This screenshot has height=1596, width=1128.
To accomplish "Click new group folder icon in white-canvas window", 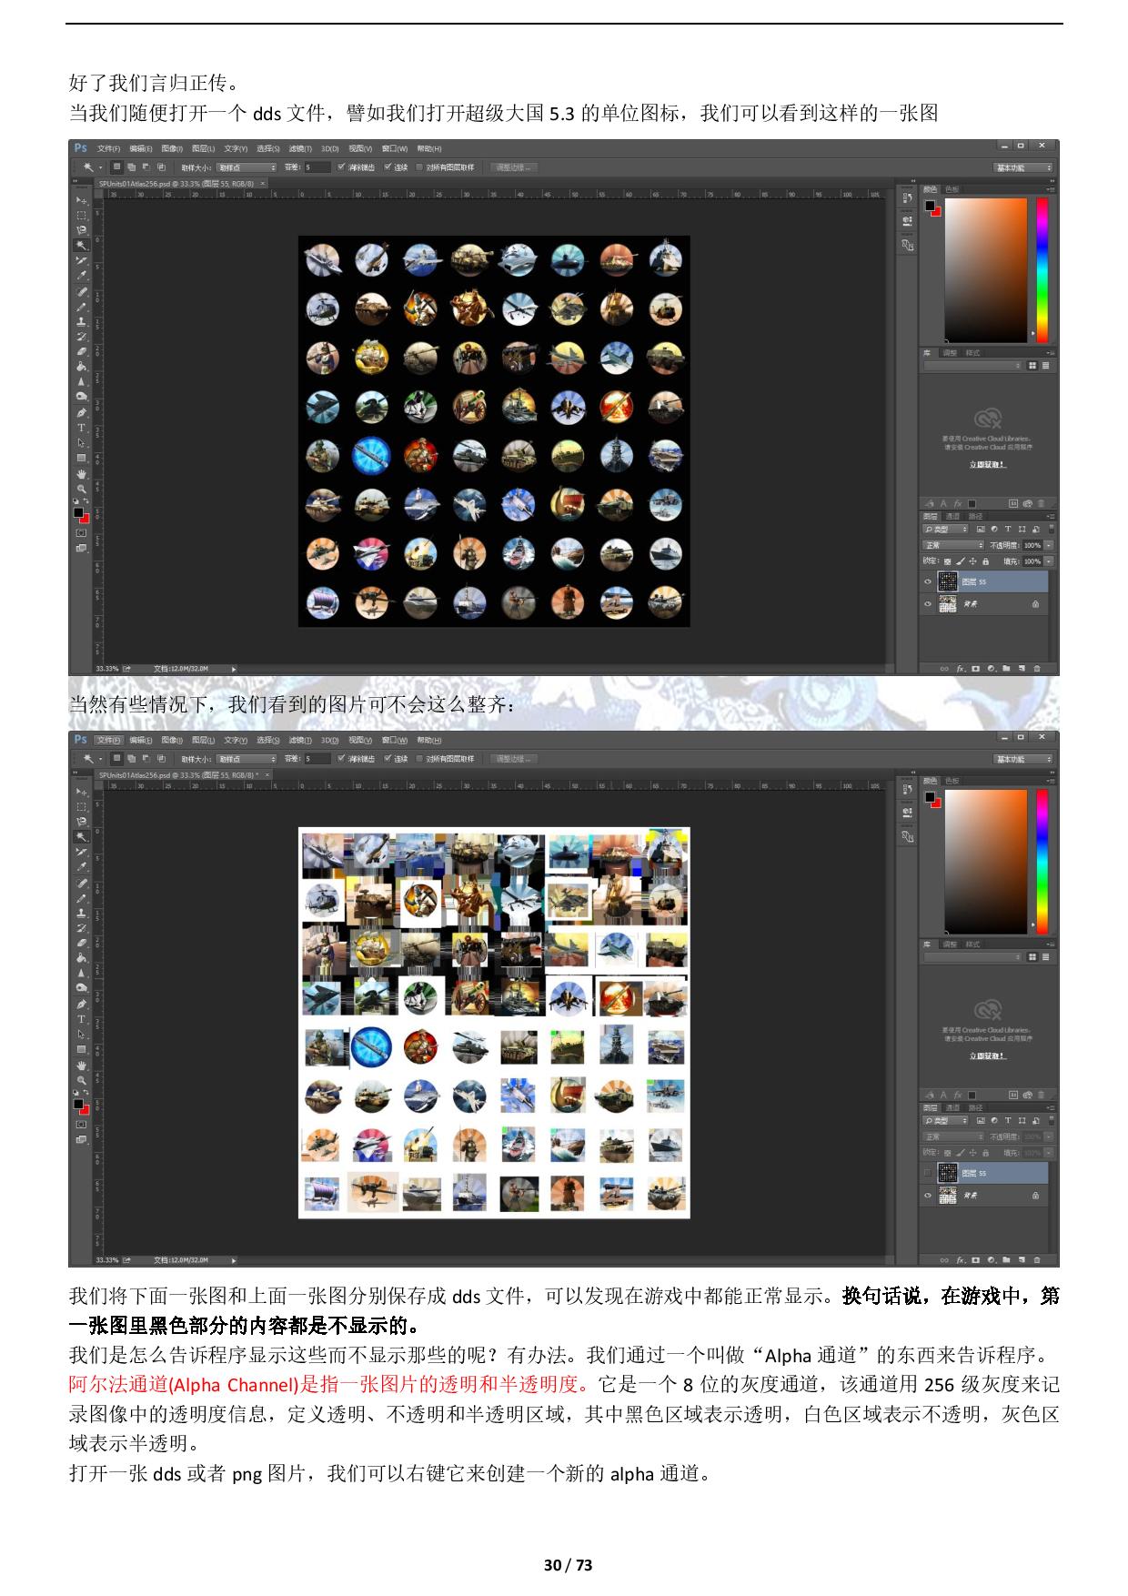I will (1006, 1259).
